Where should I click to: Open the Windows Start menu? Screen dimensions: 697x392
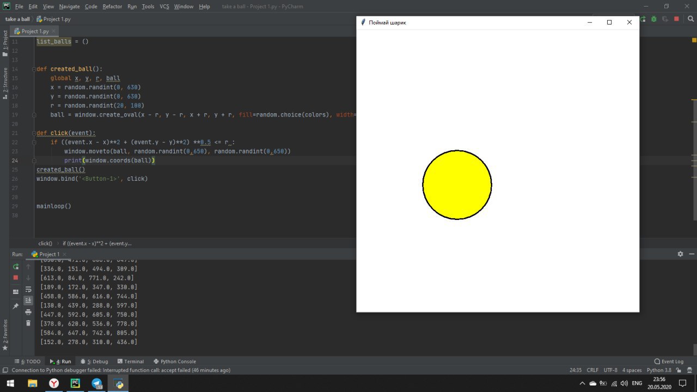pyautogui.click(x=11, y=383)
